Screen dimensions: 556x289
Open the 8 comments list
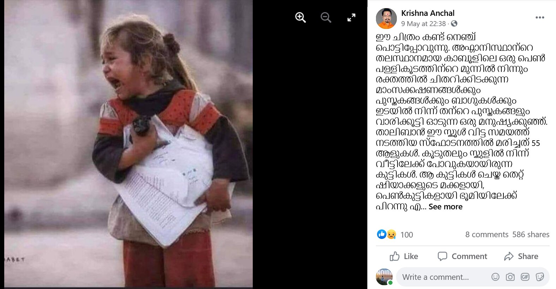[x=487, y=234]
